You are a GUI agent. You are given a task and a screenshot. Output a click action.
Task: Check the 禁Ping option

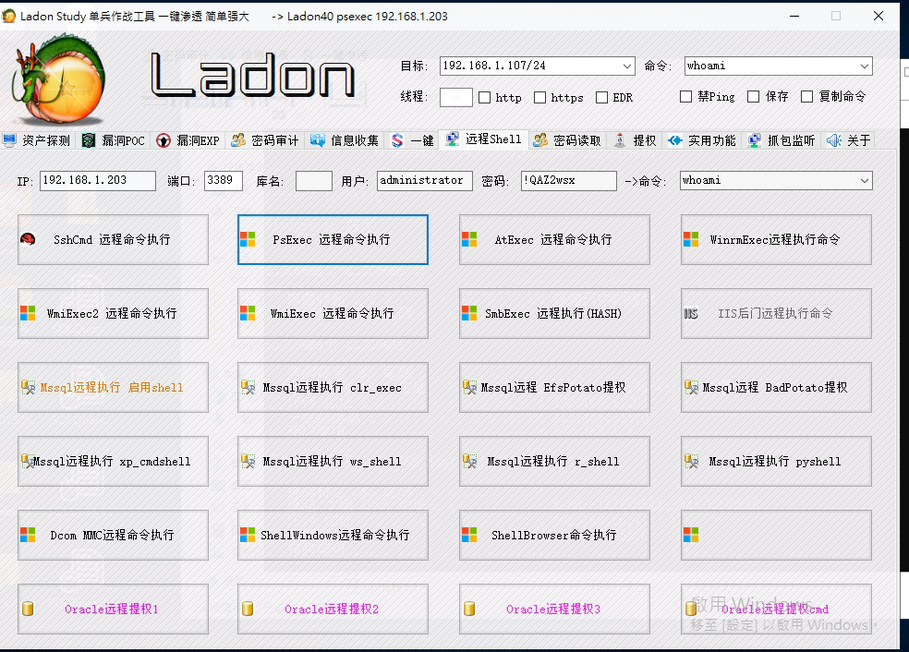point(685,96)
